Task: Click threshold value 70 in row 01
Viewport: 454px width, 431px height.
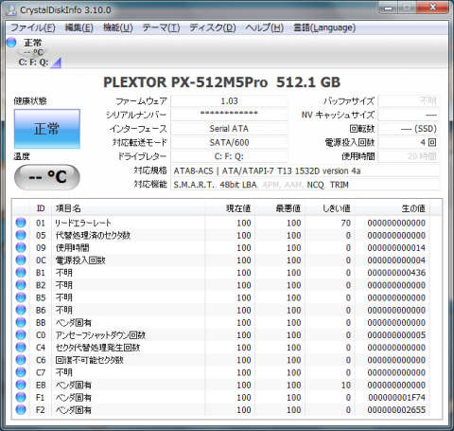Action: pos(345,223)
